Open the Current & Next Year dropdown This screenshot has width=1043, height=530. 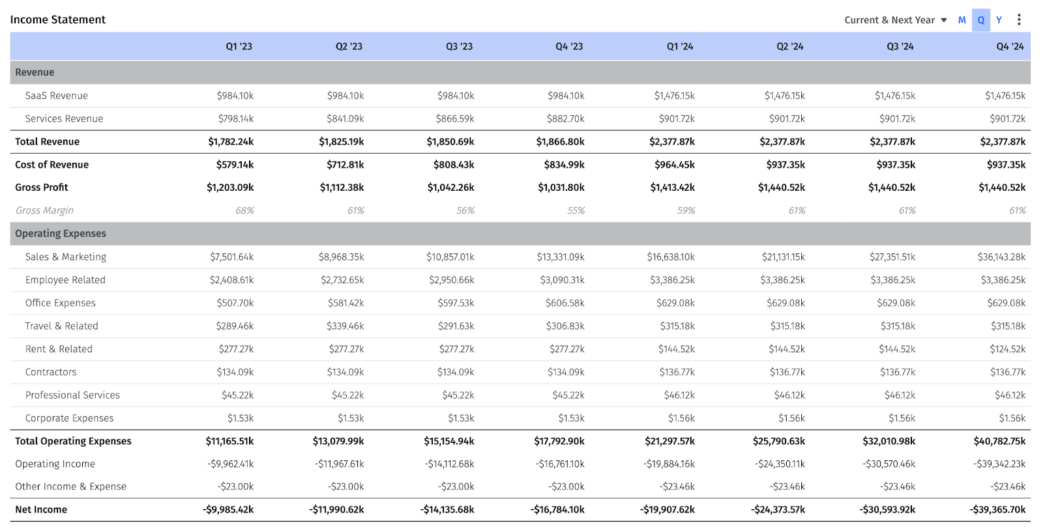click(x=896, y=20)
